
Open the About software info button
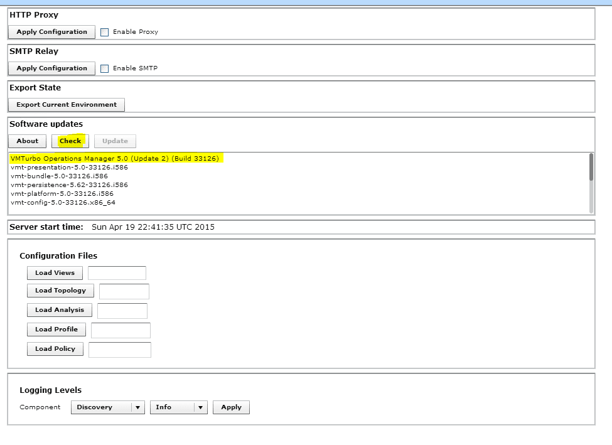(28, 141)
